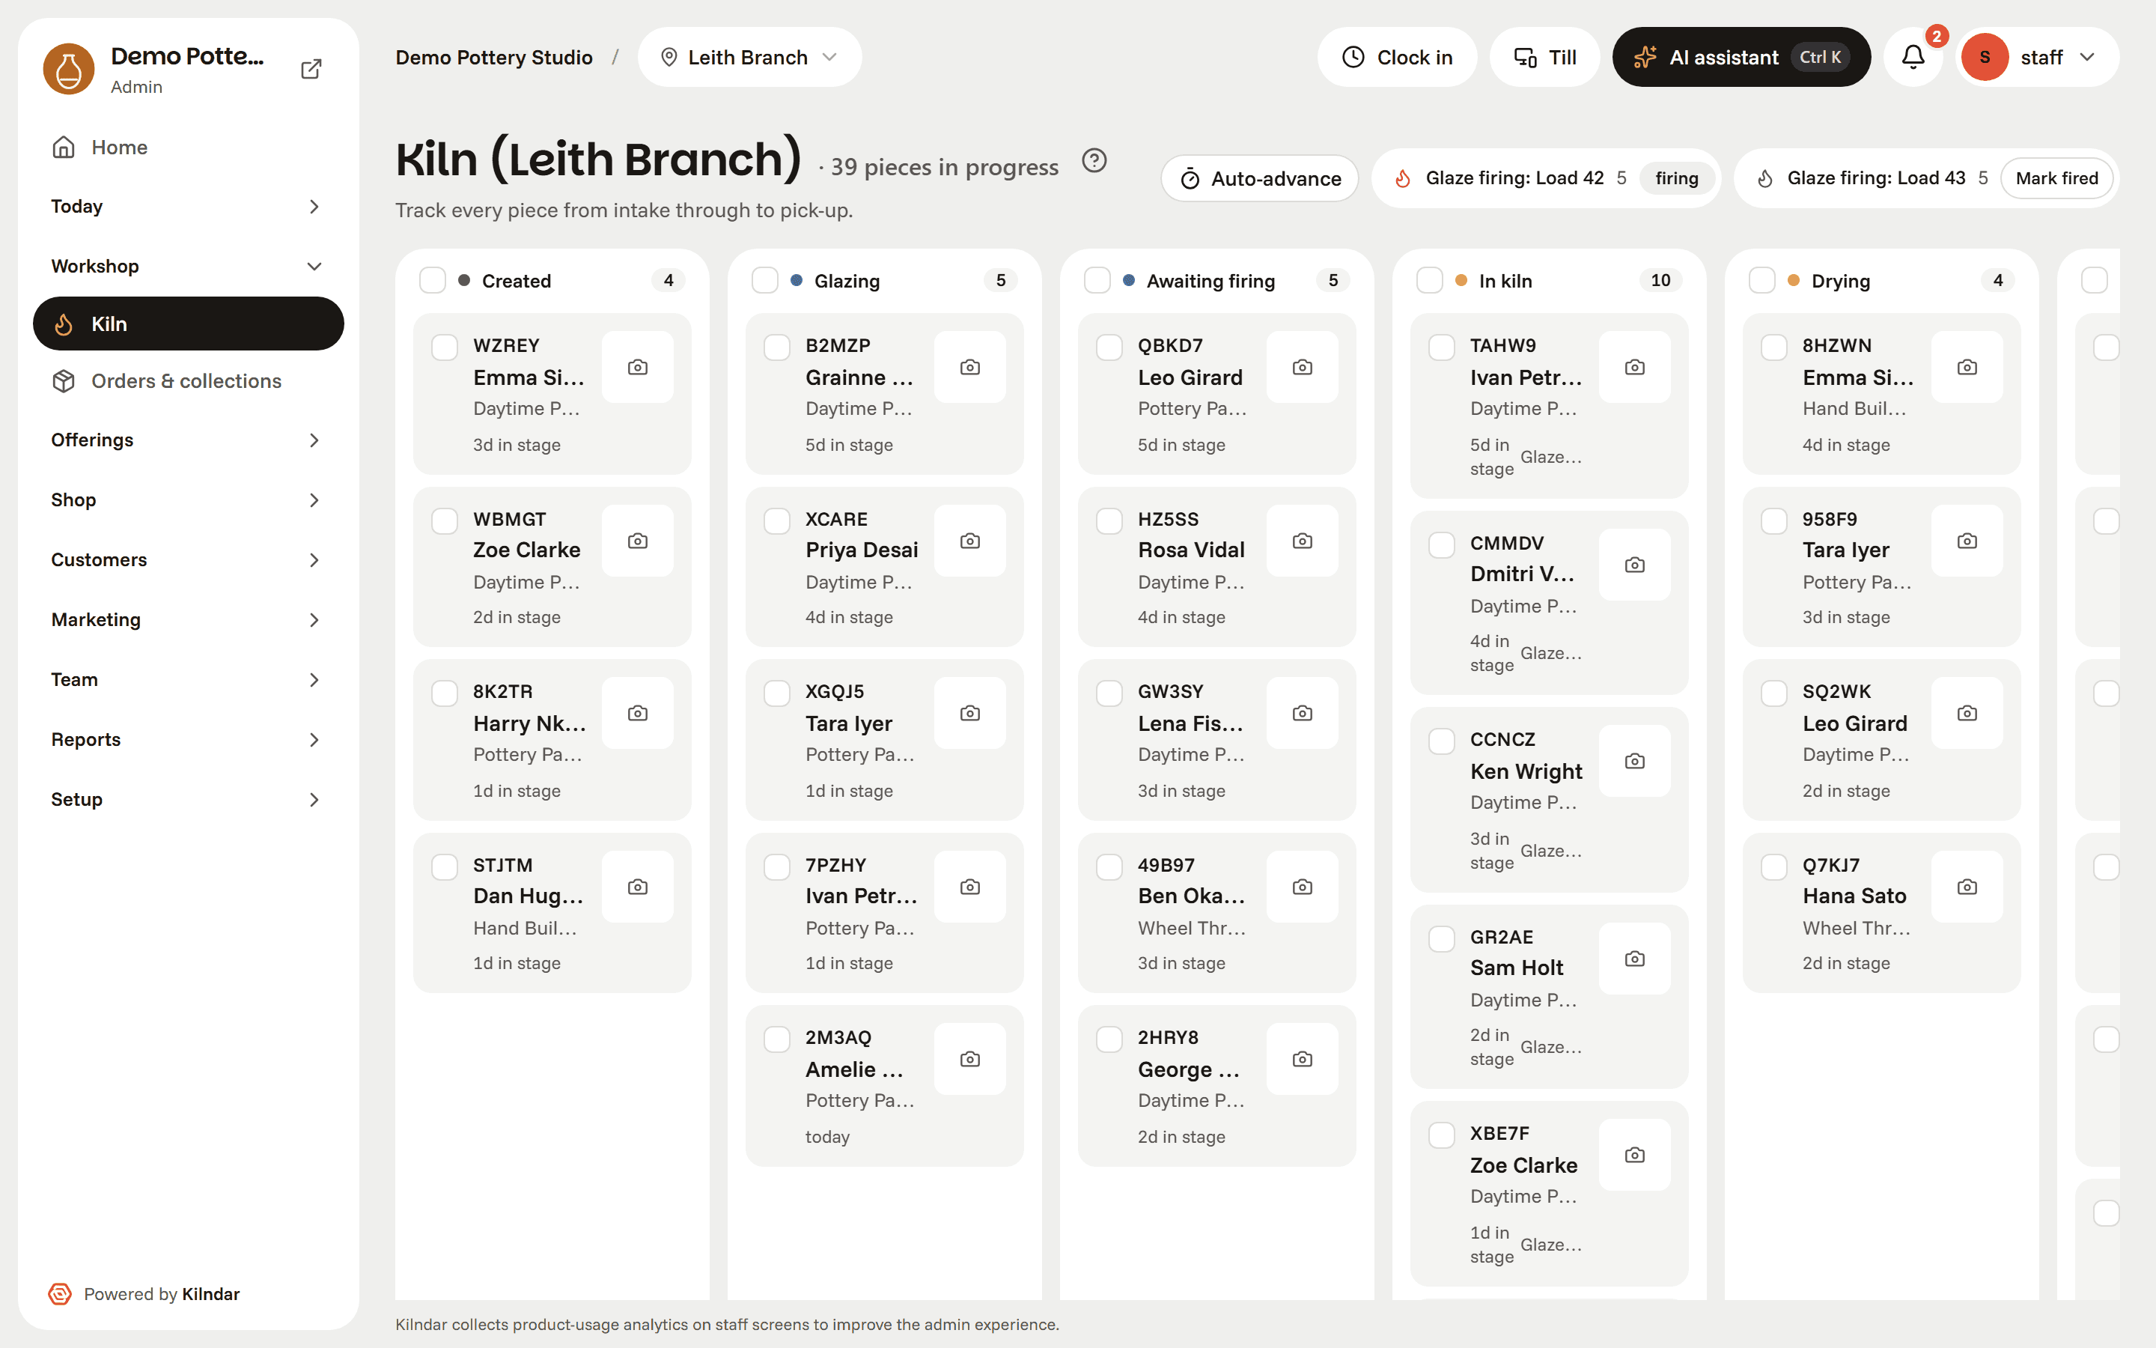This screenshot has height=1348, width=2156.
Task: Add photo to B2MZP piece card
Action: [970, 367]
